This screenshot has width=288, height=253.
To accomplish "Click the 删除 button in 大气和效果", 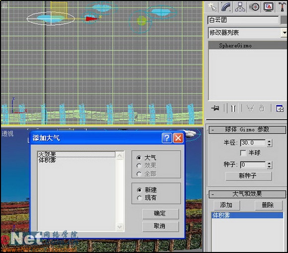I will pyautogui.click(x=268, y=205).
